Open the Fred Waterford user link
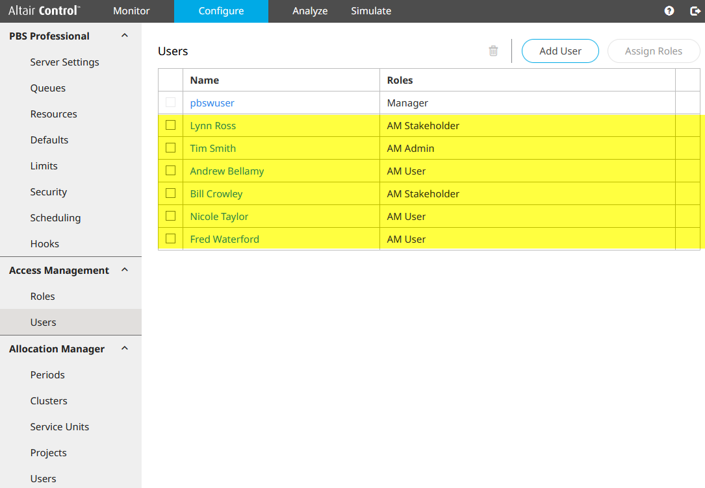Viewport: 705px width, 488px height. coord(224,239)
